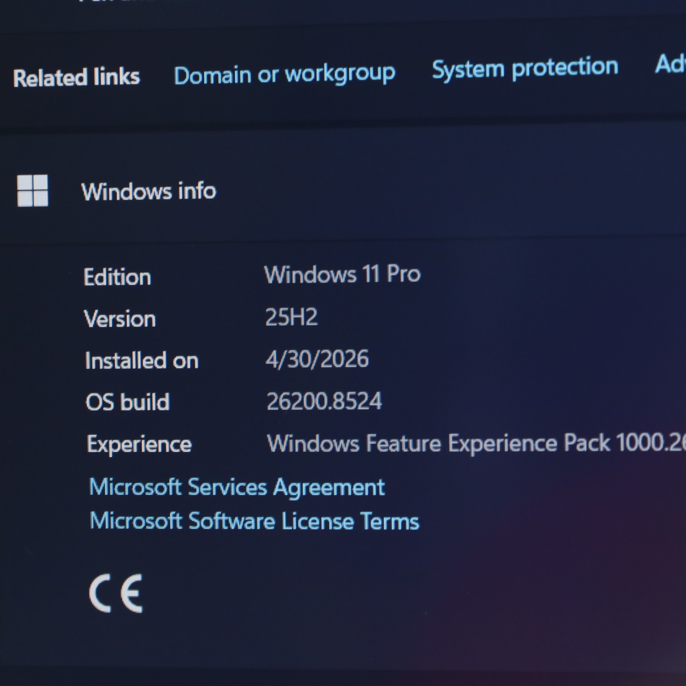Select the Windows Feature Experience Pack value

[476, 443]
